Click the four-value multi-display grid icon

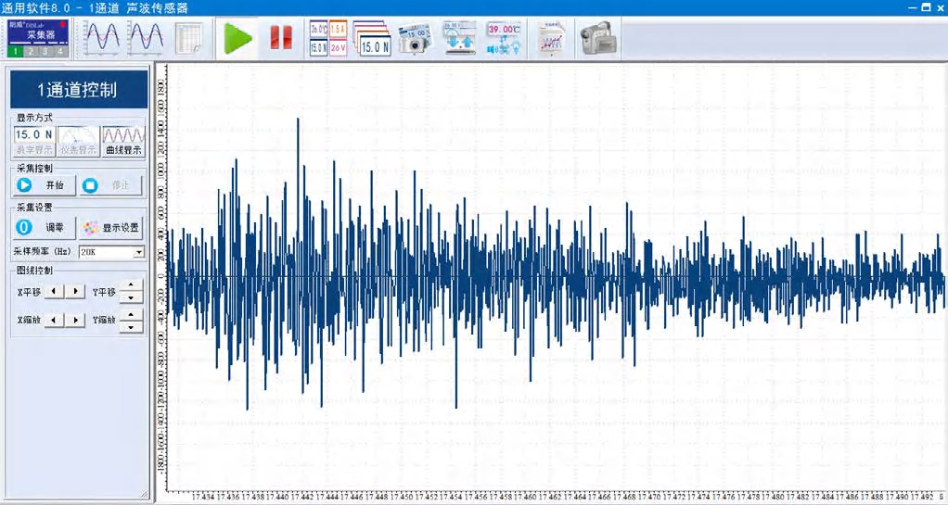click(328, 39)
